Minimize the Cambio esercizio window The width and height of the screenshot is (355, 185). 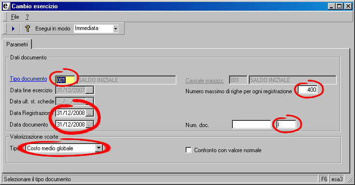click(331, 6)
